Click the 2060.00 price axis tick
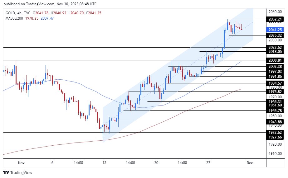Image resolution: width=288 pixels, height=178 pixels. (x=275, y=12)
